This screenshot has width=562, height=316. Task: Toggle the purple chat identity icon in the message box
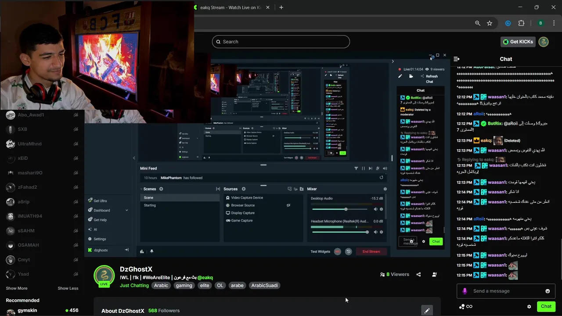(x=465, y=291)
